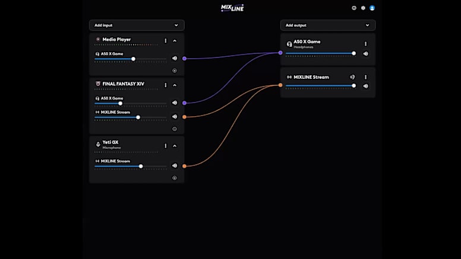Collapse the Media Player input card

coord(175,41)
